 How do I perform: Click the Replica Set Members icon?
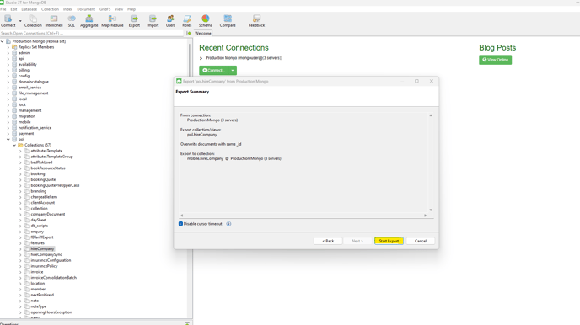point(14,47)
